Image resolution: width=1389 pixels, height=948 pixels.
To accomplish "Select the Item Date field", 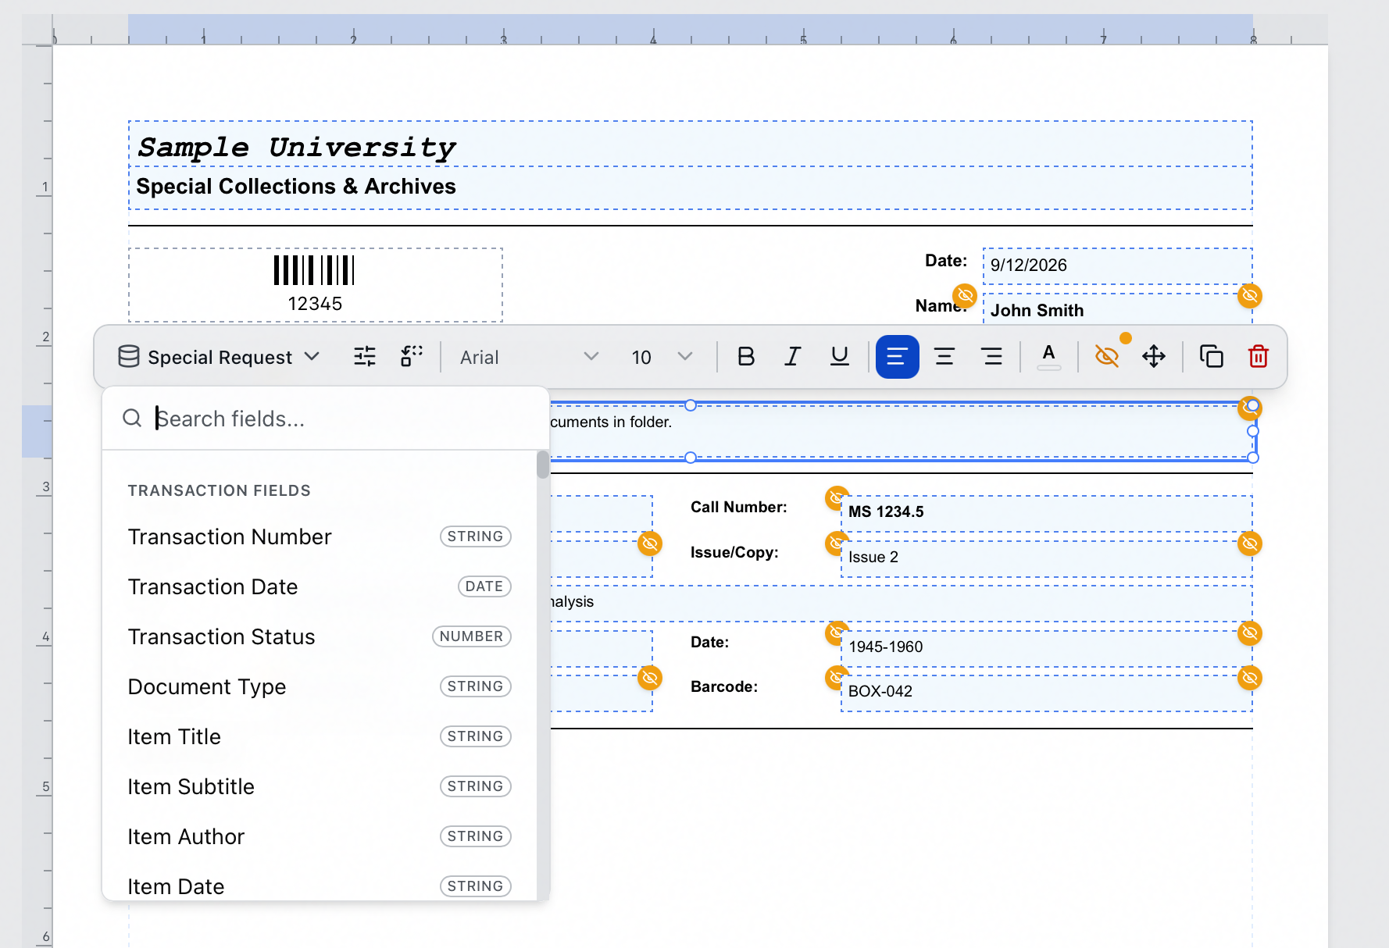I will click(x=320, y=886).
